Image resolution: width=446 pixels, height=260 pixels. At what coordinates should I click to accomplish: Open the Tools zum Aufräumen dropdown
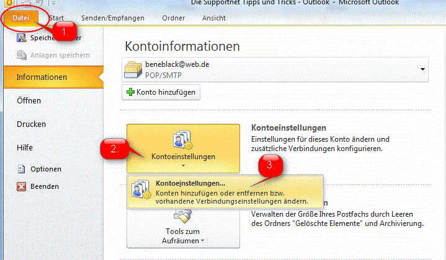coord(183,228)
